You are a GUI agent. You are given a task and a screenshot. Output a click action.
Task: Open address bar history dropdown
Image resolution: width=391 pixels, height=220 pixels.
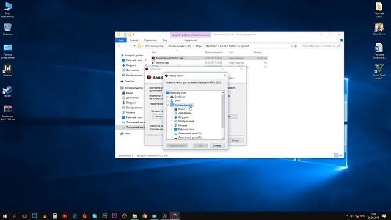tap(291, 46)
